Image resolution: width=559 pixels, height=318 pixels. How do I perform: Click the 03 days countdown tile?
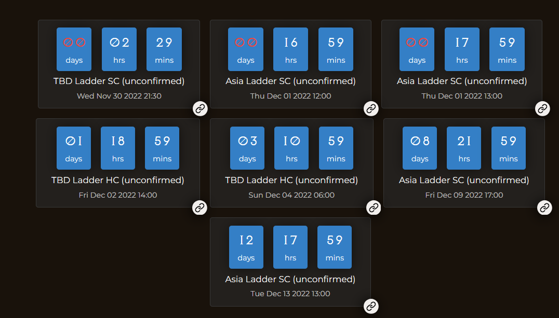(x=247, y=148)
